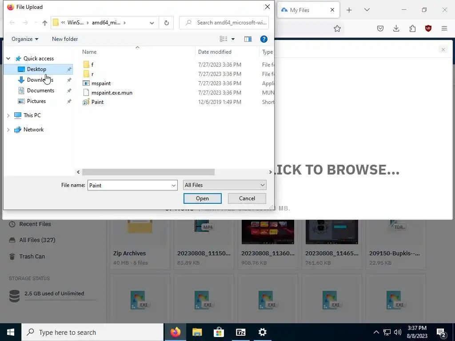Open a new Firefox tab
This screenshot has width=455, height=341.
[x=349, y=10]
